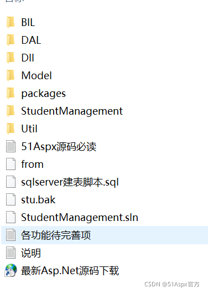Click the blank file icon beside from

(x=11, y=164)
